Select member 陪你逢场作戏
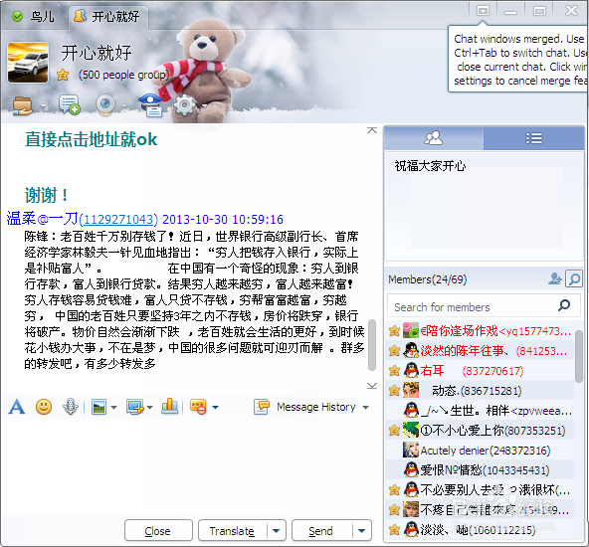 [481, 331]
